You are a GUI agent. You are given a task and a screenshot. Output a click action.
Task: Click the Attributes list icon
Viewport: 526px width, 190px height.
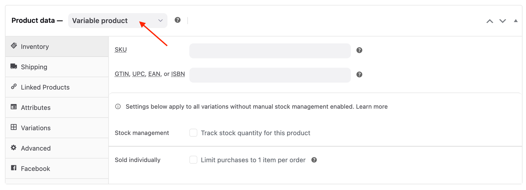pos(14,107)
